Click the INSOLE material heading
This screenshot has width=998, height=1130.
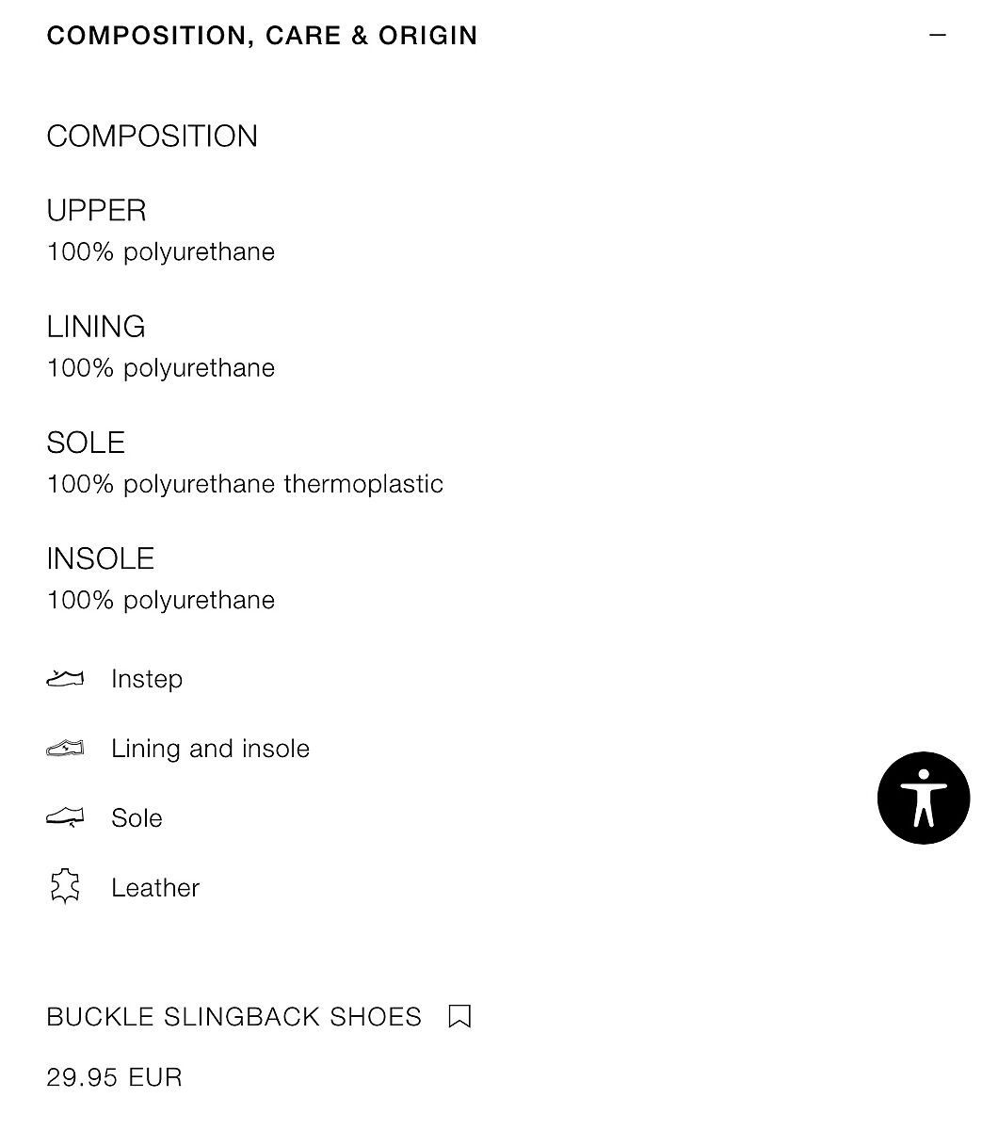coord(100,558)
